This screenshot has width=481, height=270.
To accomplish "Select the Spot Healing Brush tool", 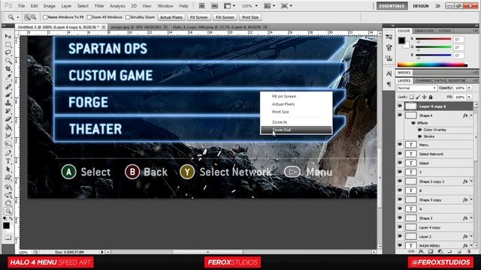I will click(x=8, y=86).
